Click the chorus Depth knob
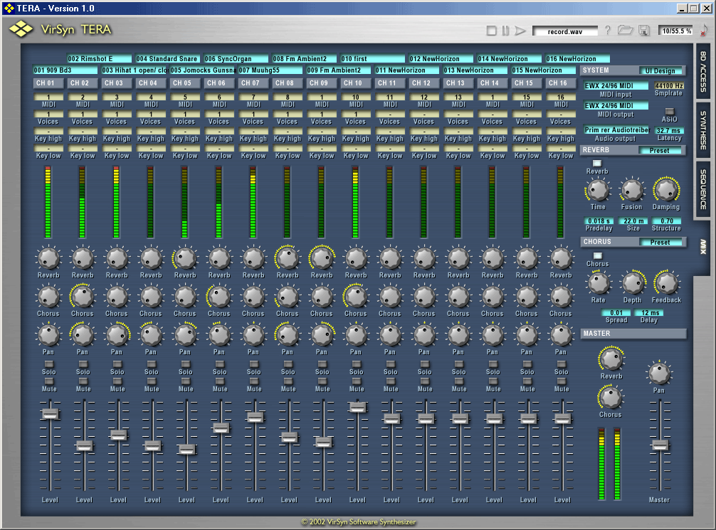This screenshot has height=530, width=716. (633, 283)
